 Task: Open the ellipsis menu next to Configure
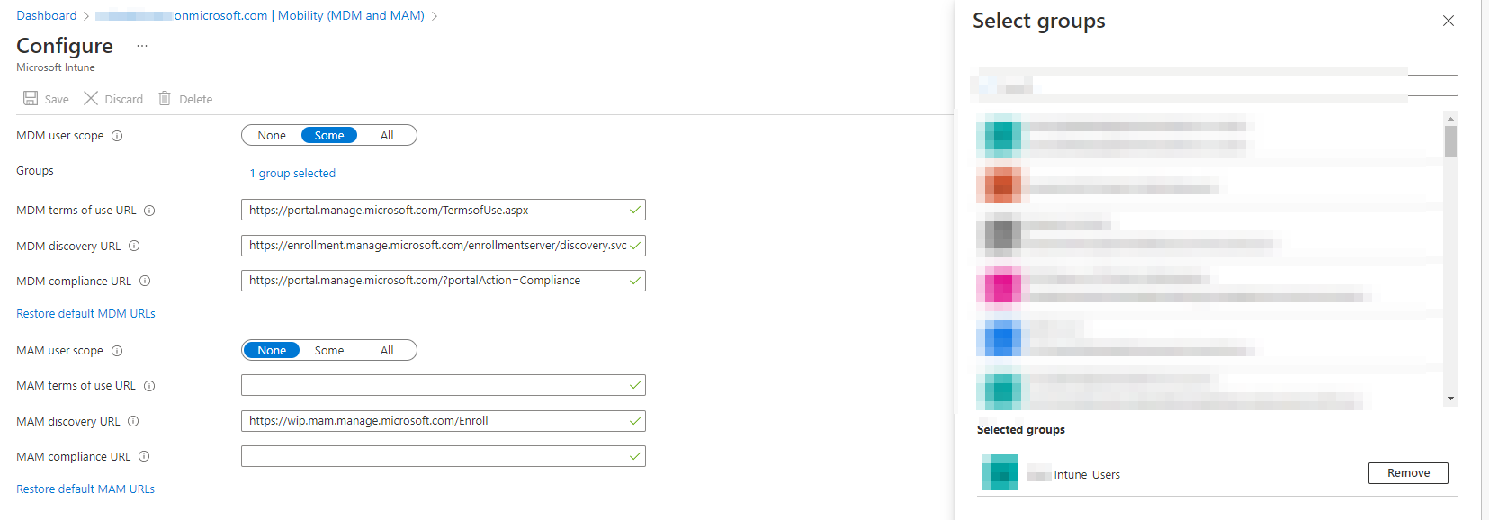click(142, 46)
